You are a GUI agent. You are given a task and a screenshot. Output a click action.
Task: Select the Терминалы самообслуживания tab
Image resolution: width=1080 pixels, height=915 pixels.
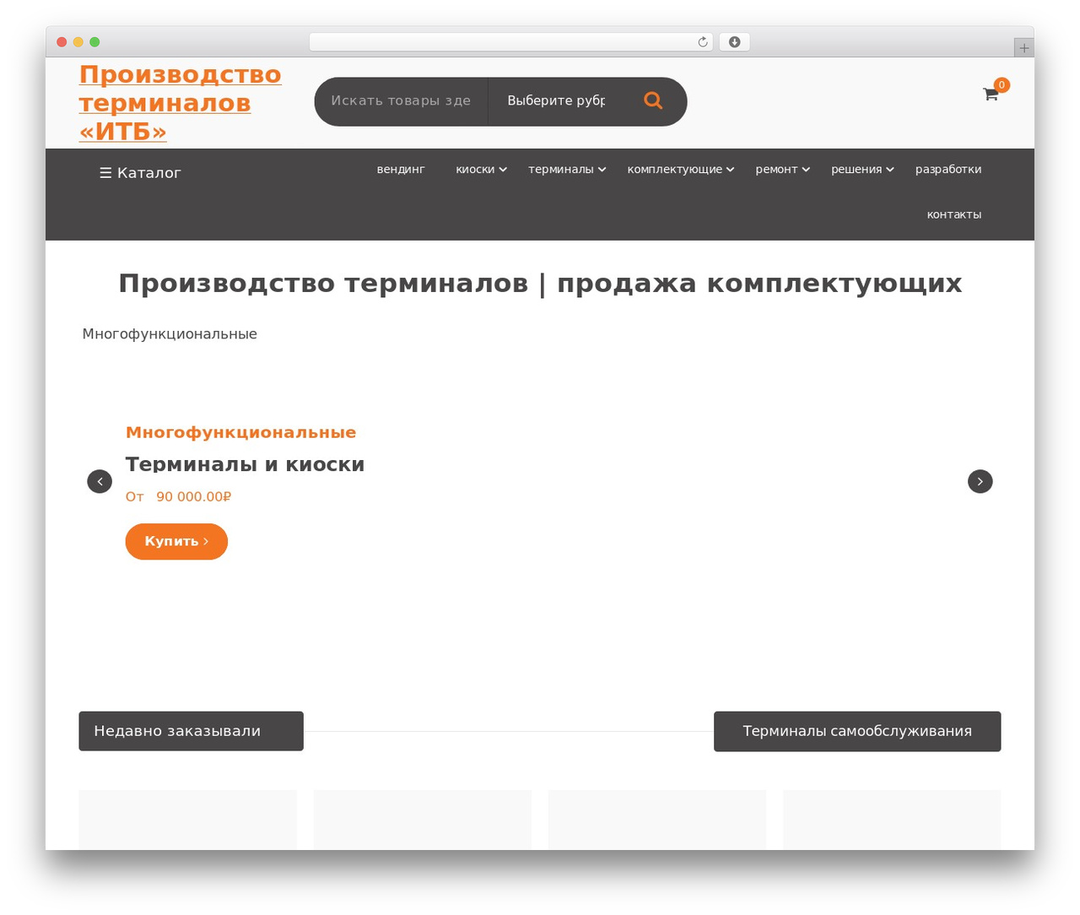pyautogui.click(x=857, y=731)
